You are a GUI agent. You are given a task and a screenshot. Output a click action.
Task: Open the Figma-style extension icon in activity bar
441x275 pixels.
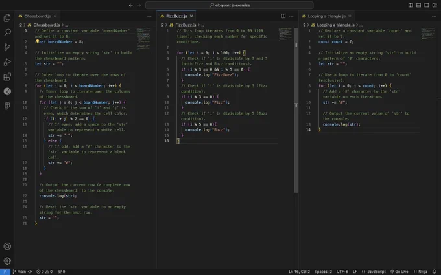[7, 105]
